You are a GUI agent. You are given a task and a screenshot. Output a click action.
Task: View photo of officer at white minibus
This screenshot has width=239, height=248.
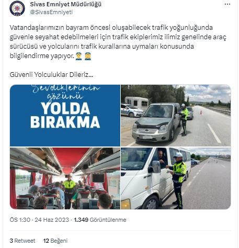(176, 178)
